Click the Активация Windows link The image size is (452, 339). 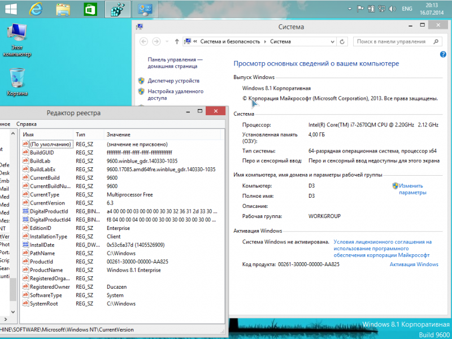(414, 264)
